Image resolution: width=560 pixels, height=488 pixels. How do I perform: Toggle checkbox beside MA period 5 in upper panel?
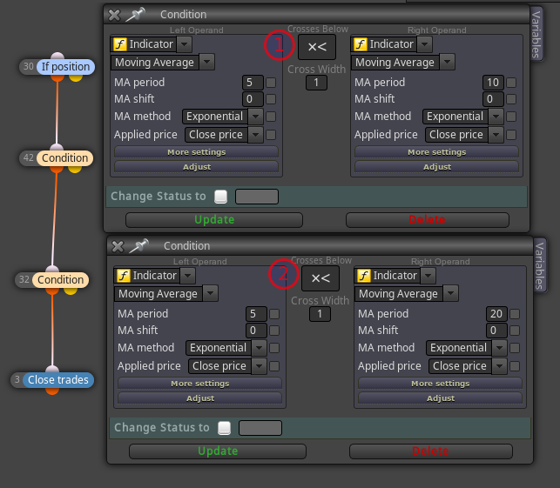click(271, 83)
